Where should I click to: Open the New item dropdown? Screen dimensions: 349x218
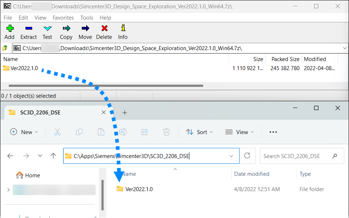24,132
